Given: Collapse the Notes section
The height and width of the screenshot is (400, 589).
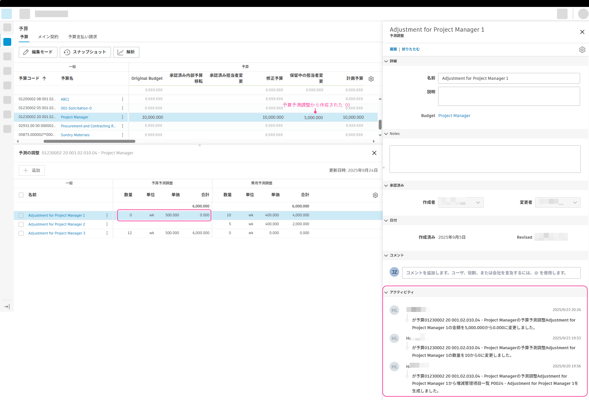Looking at the screenshot, I should (386, 134).
